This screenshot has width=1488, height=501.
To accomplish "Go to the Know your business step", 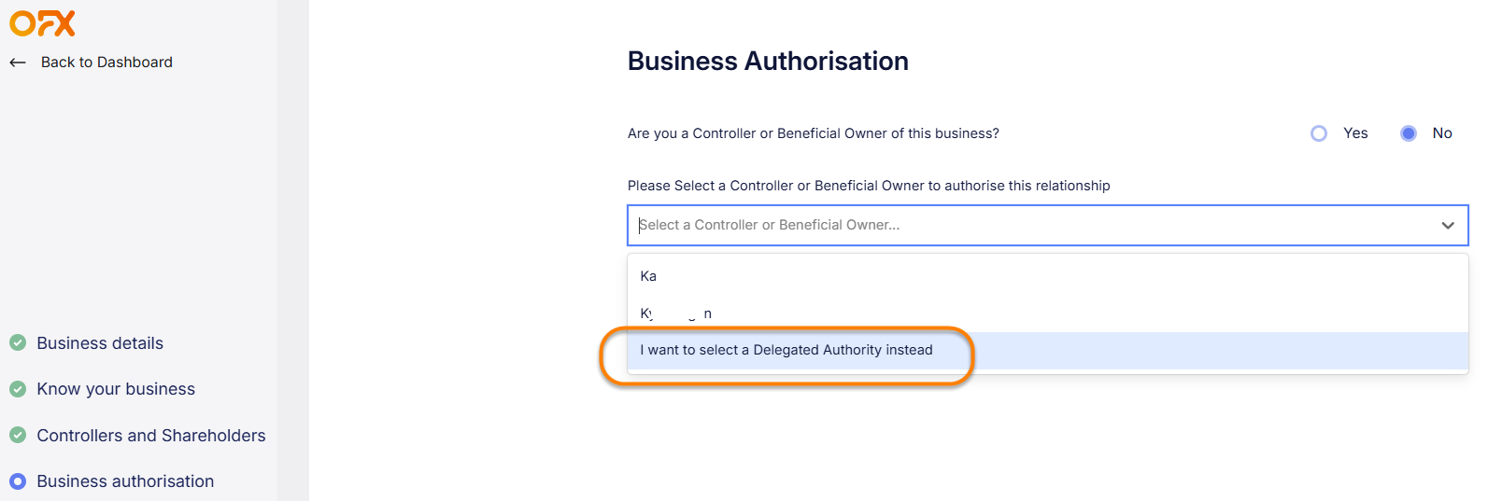I will pos(116,389).
